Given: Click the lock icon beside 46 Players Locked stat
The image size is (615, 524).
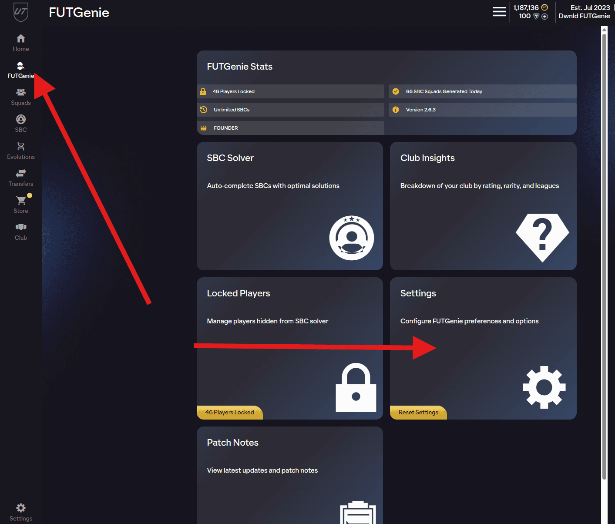Looking at the screenshot, I should coord(203,91).
